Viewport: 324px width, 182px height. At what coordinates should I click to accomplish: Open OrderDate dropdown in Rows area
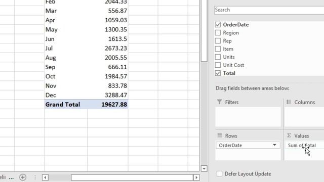(x=274, y=145)
